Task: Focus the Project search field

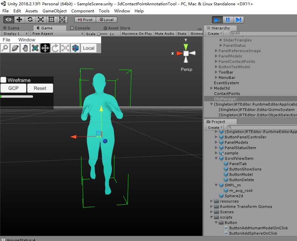Action: 262,127
